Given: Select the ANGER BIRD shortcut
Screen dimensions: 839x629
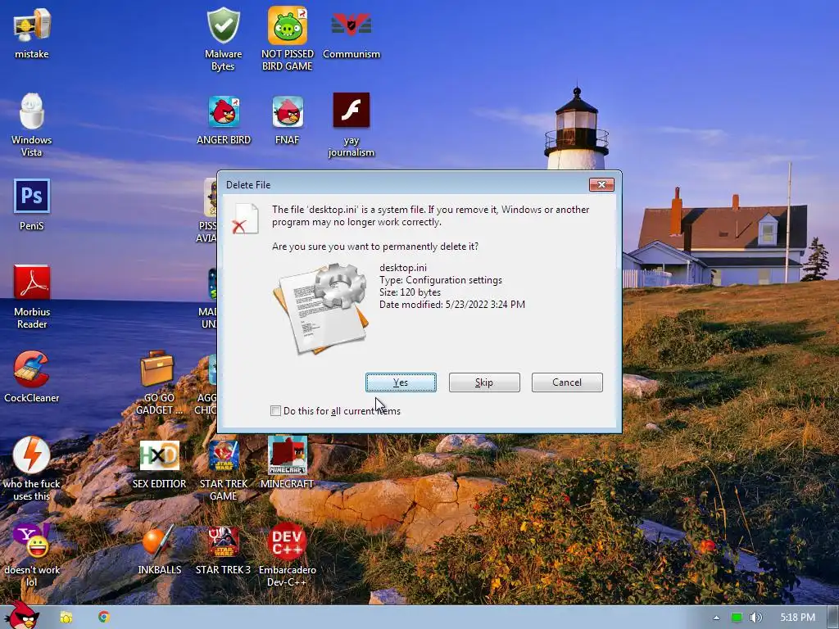Looking at the screenshot, I should click(x=224, y=120).
